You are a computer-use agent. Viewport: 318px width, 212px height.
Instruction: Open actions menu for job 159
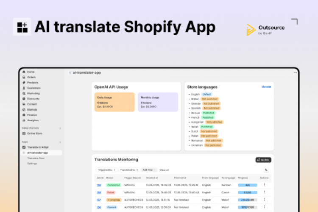coord(265,185)
